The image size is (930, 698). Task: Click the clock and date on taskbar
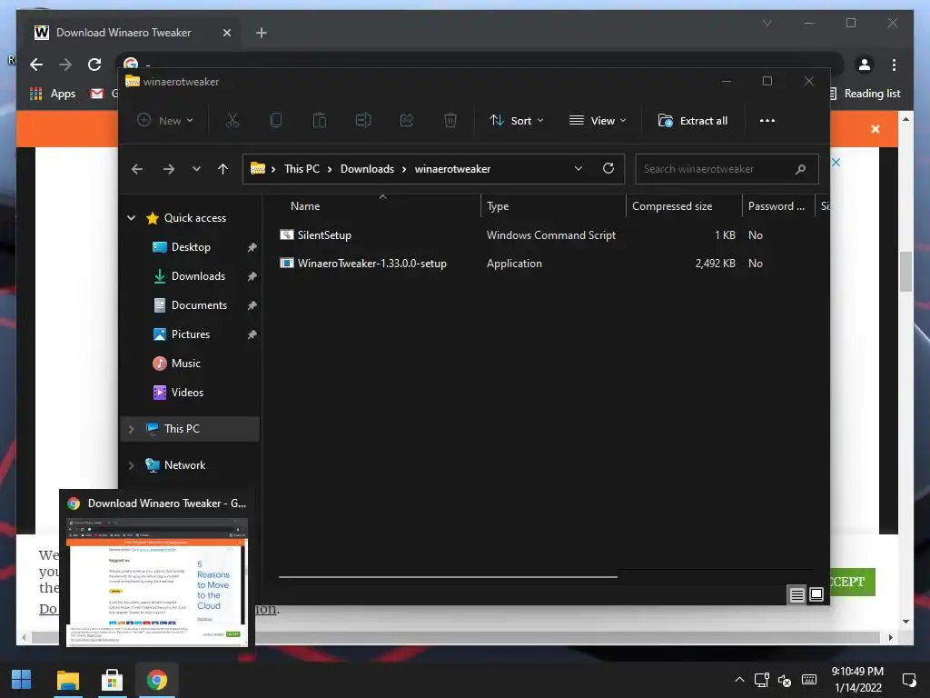857,680
